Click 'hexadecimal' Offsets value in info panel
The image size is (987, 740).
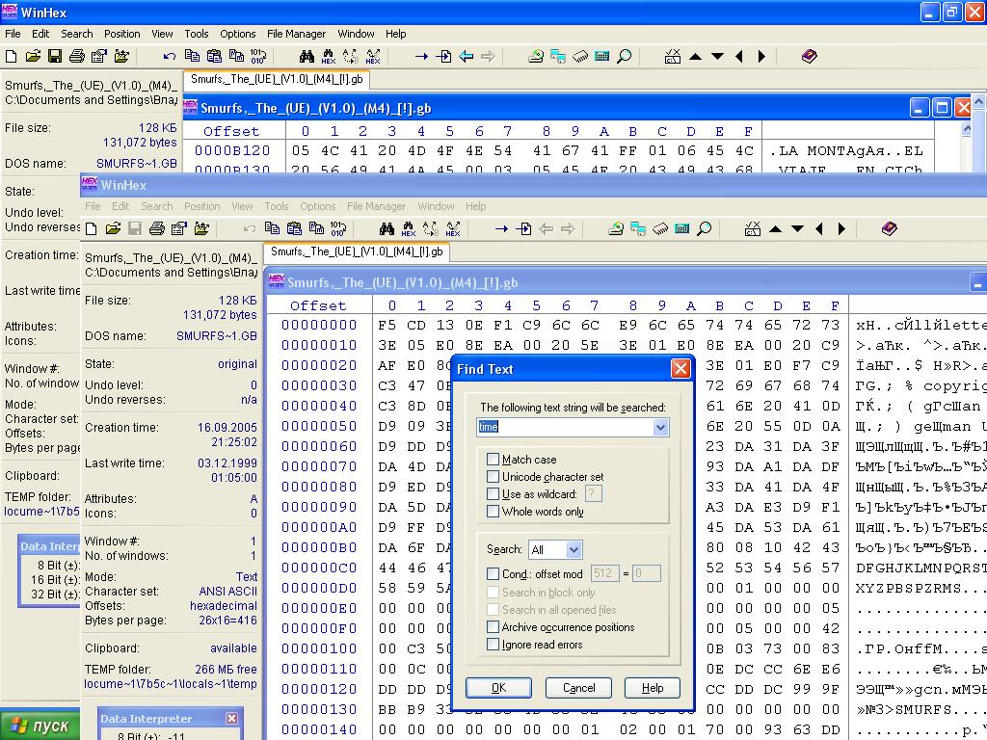pyautogui.click(x=224, y=606)
